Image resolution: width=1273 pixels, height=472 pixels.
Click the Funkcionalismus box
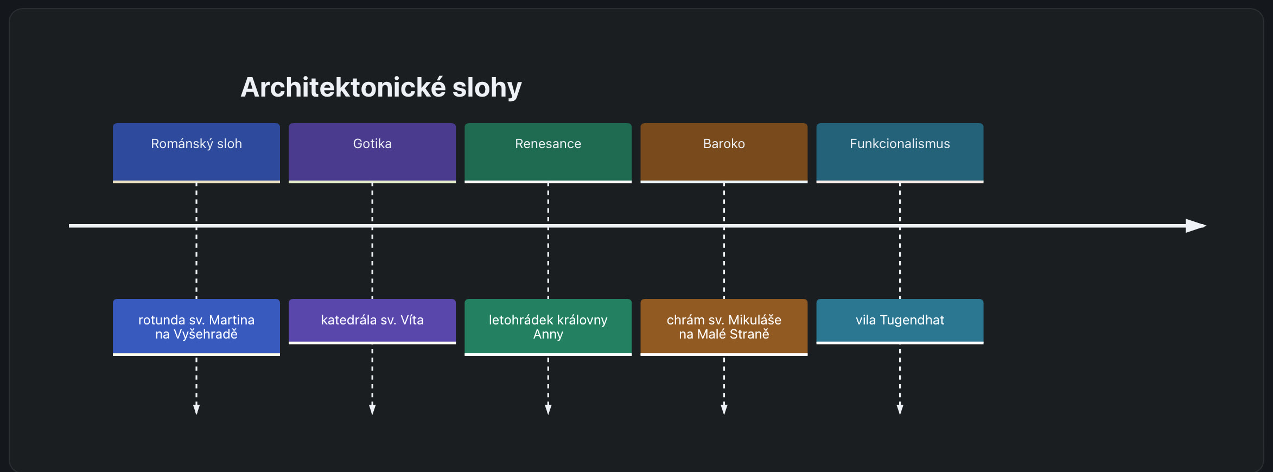pyautogui.click(x=900, y=153)
